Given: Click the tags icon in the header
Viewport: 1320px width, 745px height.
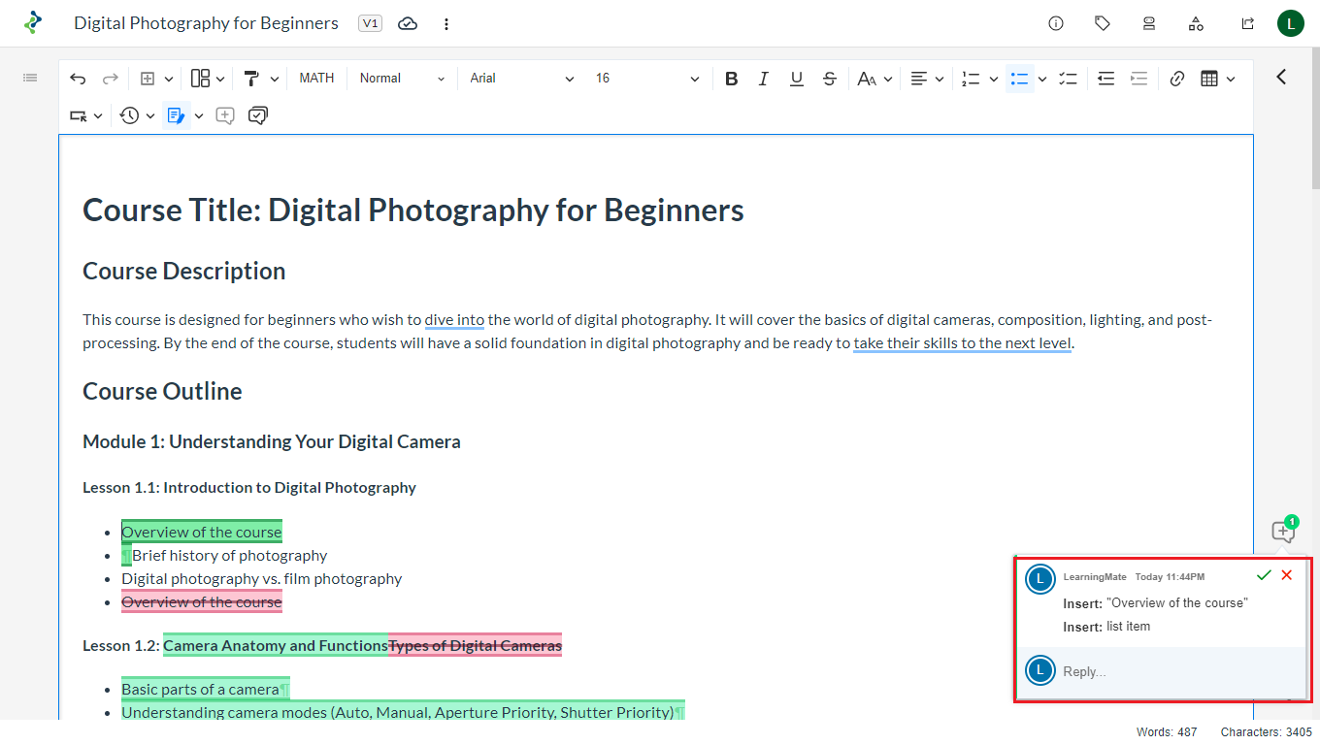Looking at the screenshot, I should [1103, 23].
